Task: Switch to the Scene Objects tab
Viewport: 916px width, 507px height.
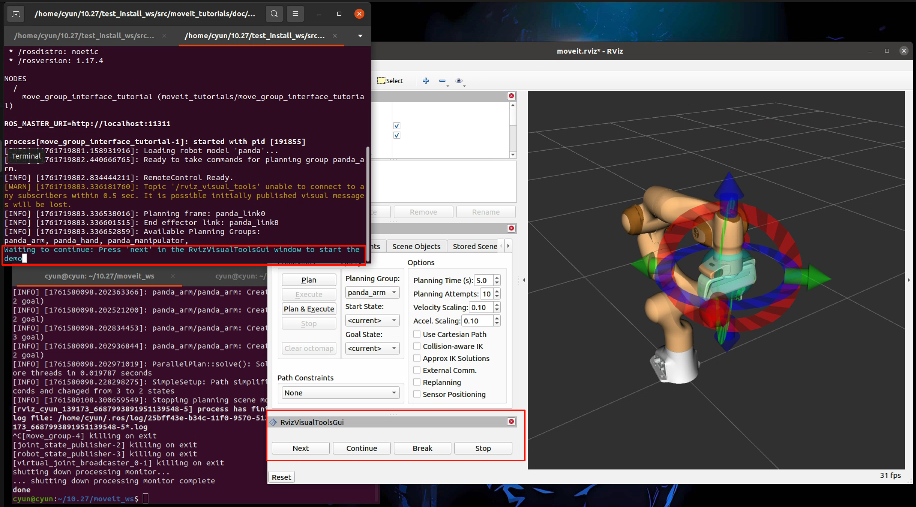Action: pos(416,246)
